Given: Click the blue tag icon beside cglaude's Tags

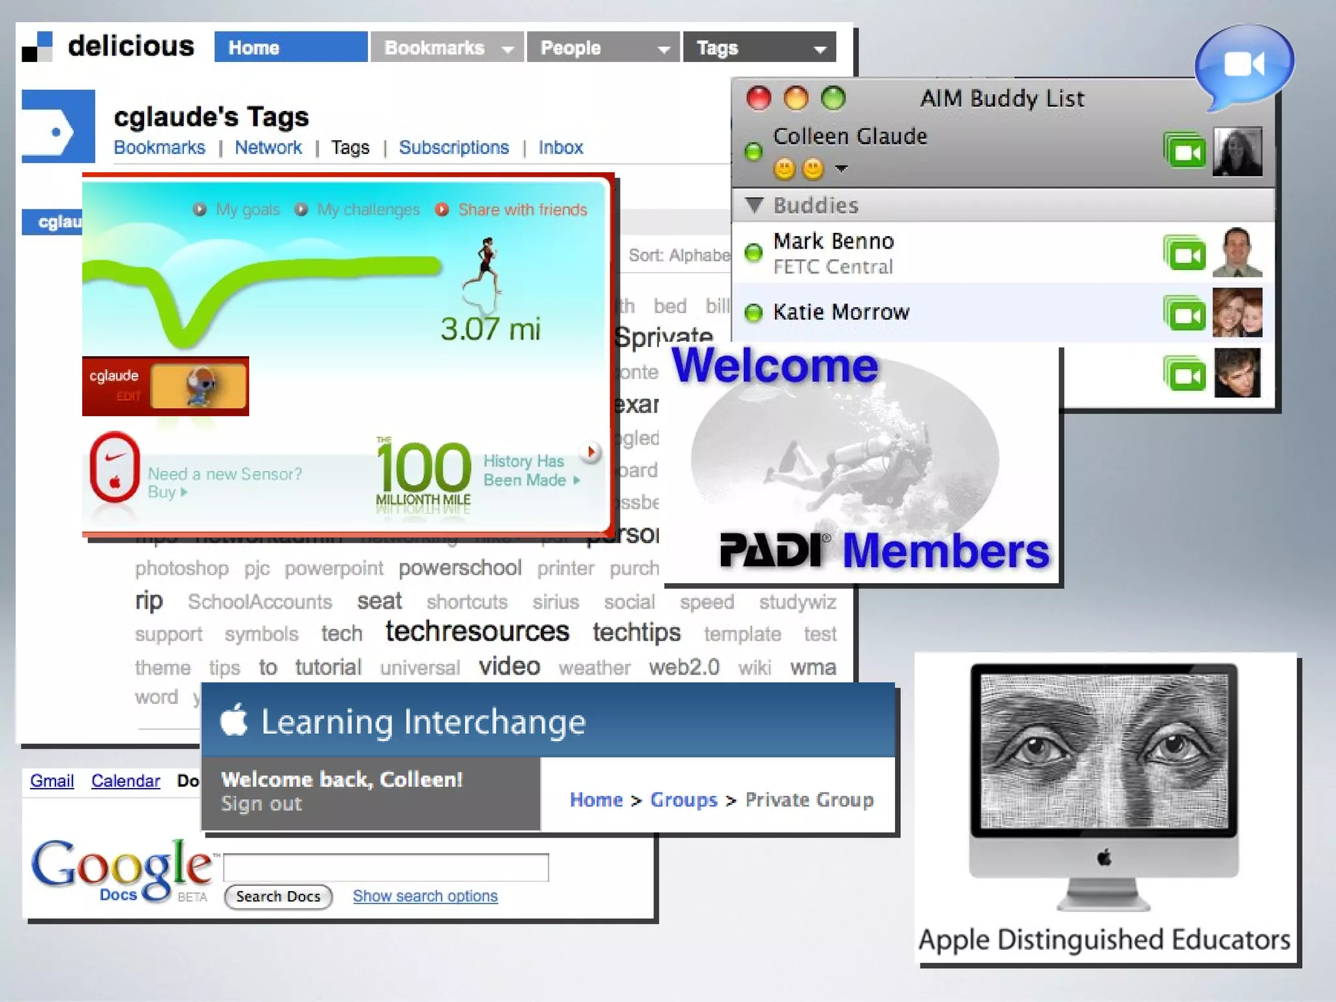Looking at the screenshot, I should tap(58, 127).
